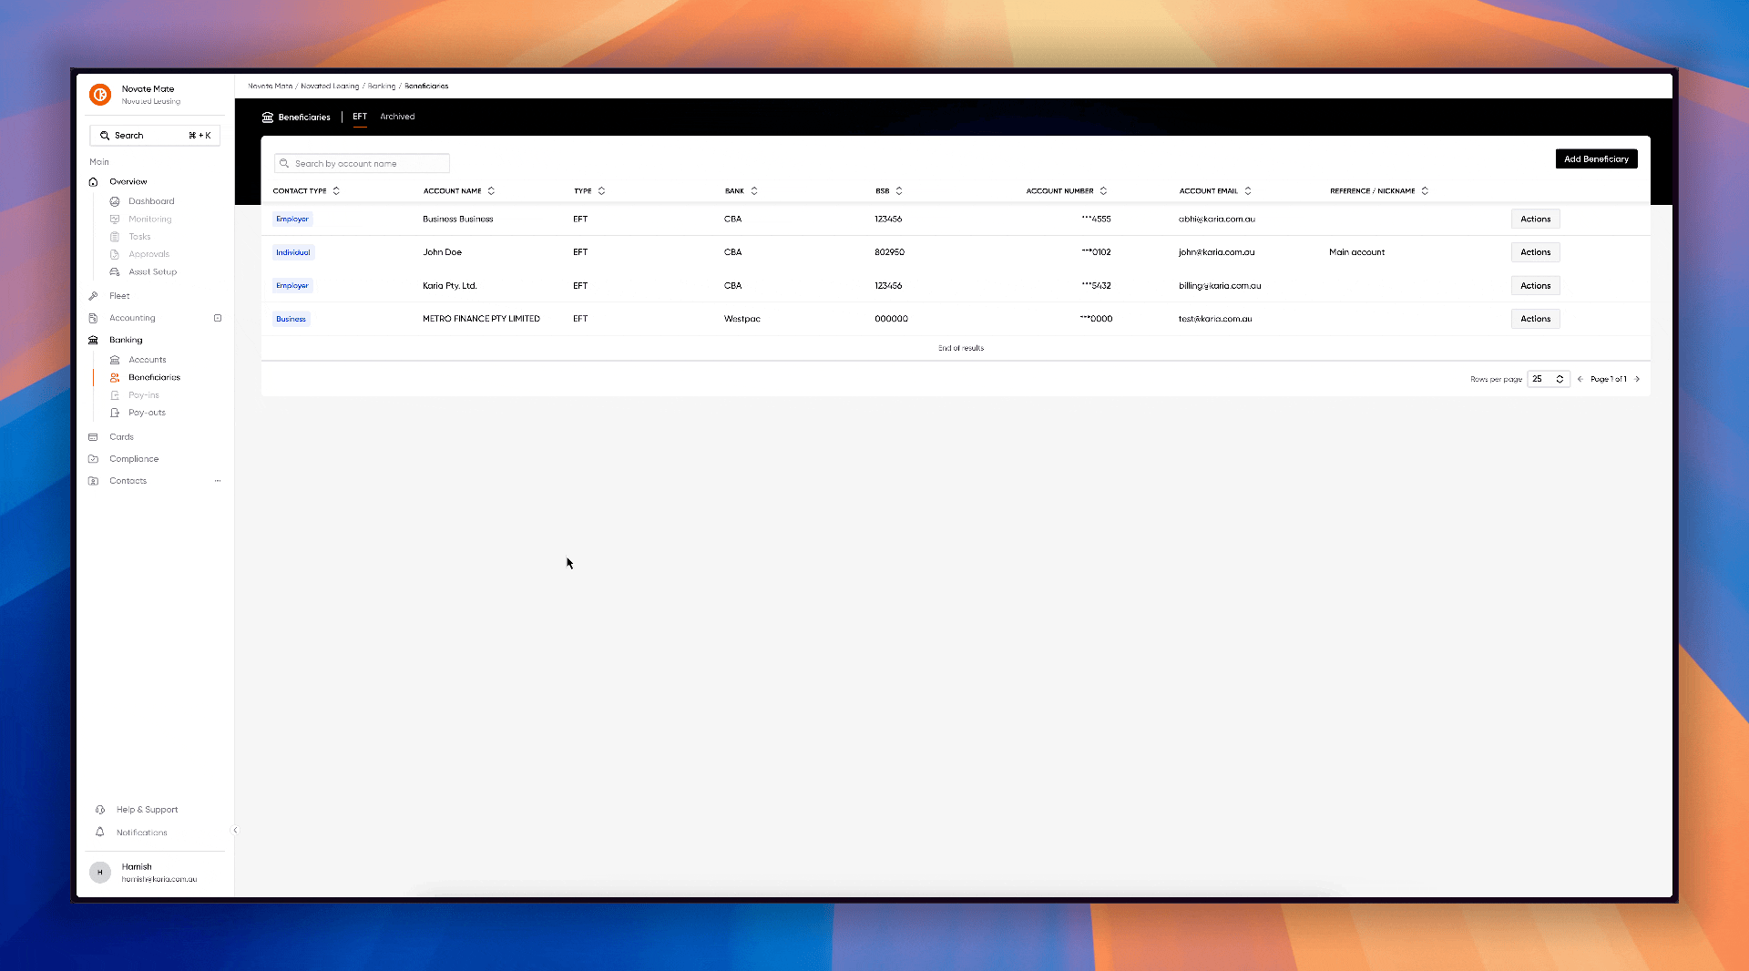The width and height of the screenshot is (1749, 971).
Task: Go to the next page arrow
Action: pyautogui.click(x=1637, y=379)
